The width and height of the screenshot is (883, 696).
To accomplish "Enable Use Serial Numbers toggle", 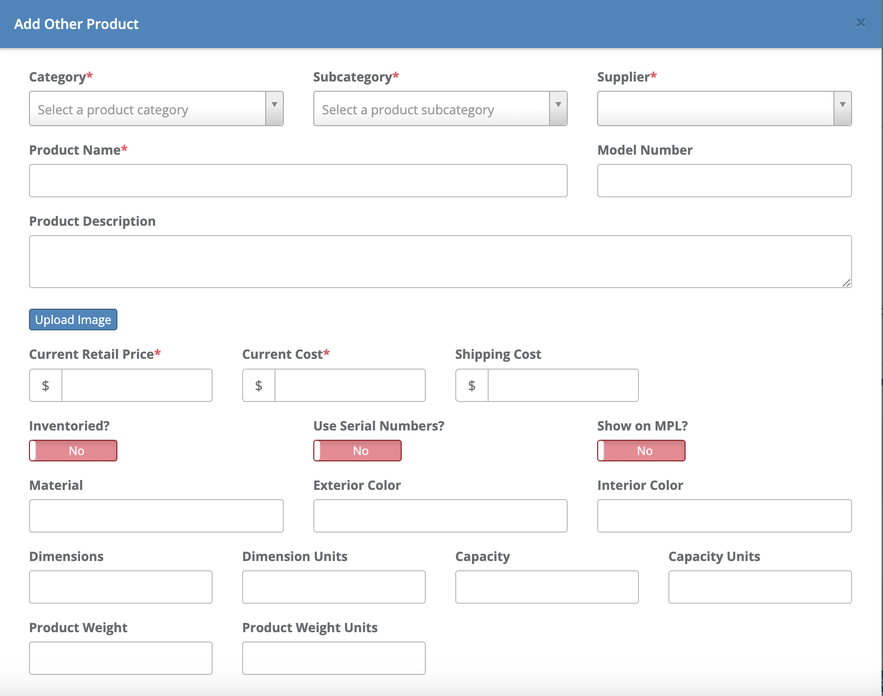I will click(x=357, y=451).
